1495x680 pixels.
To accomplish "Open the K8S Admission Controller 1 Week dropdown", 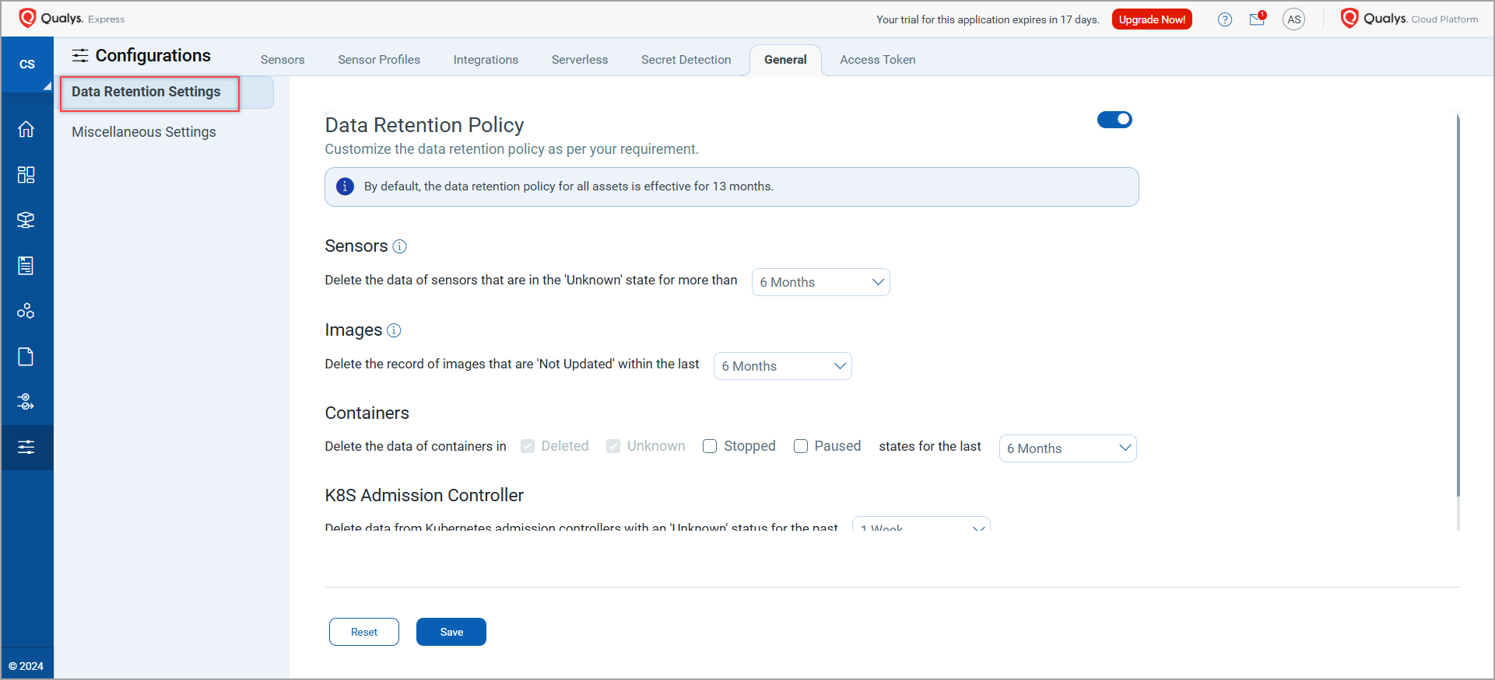I will [921, 525].
